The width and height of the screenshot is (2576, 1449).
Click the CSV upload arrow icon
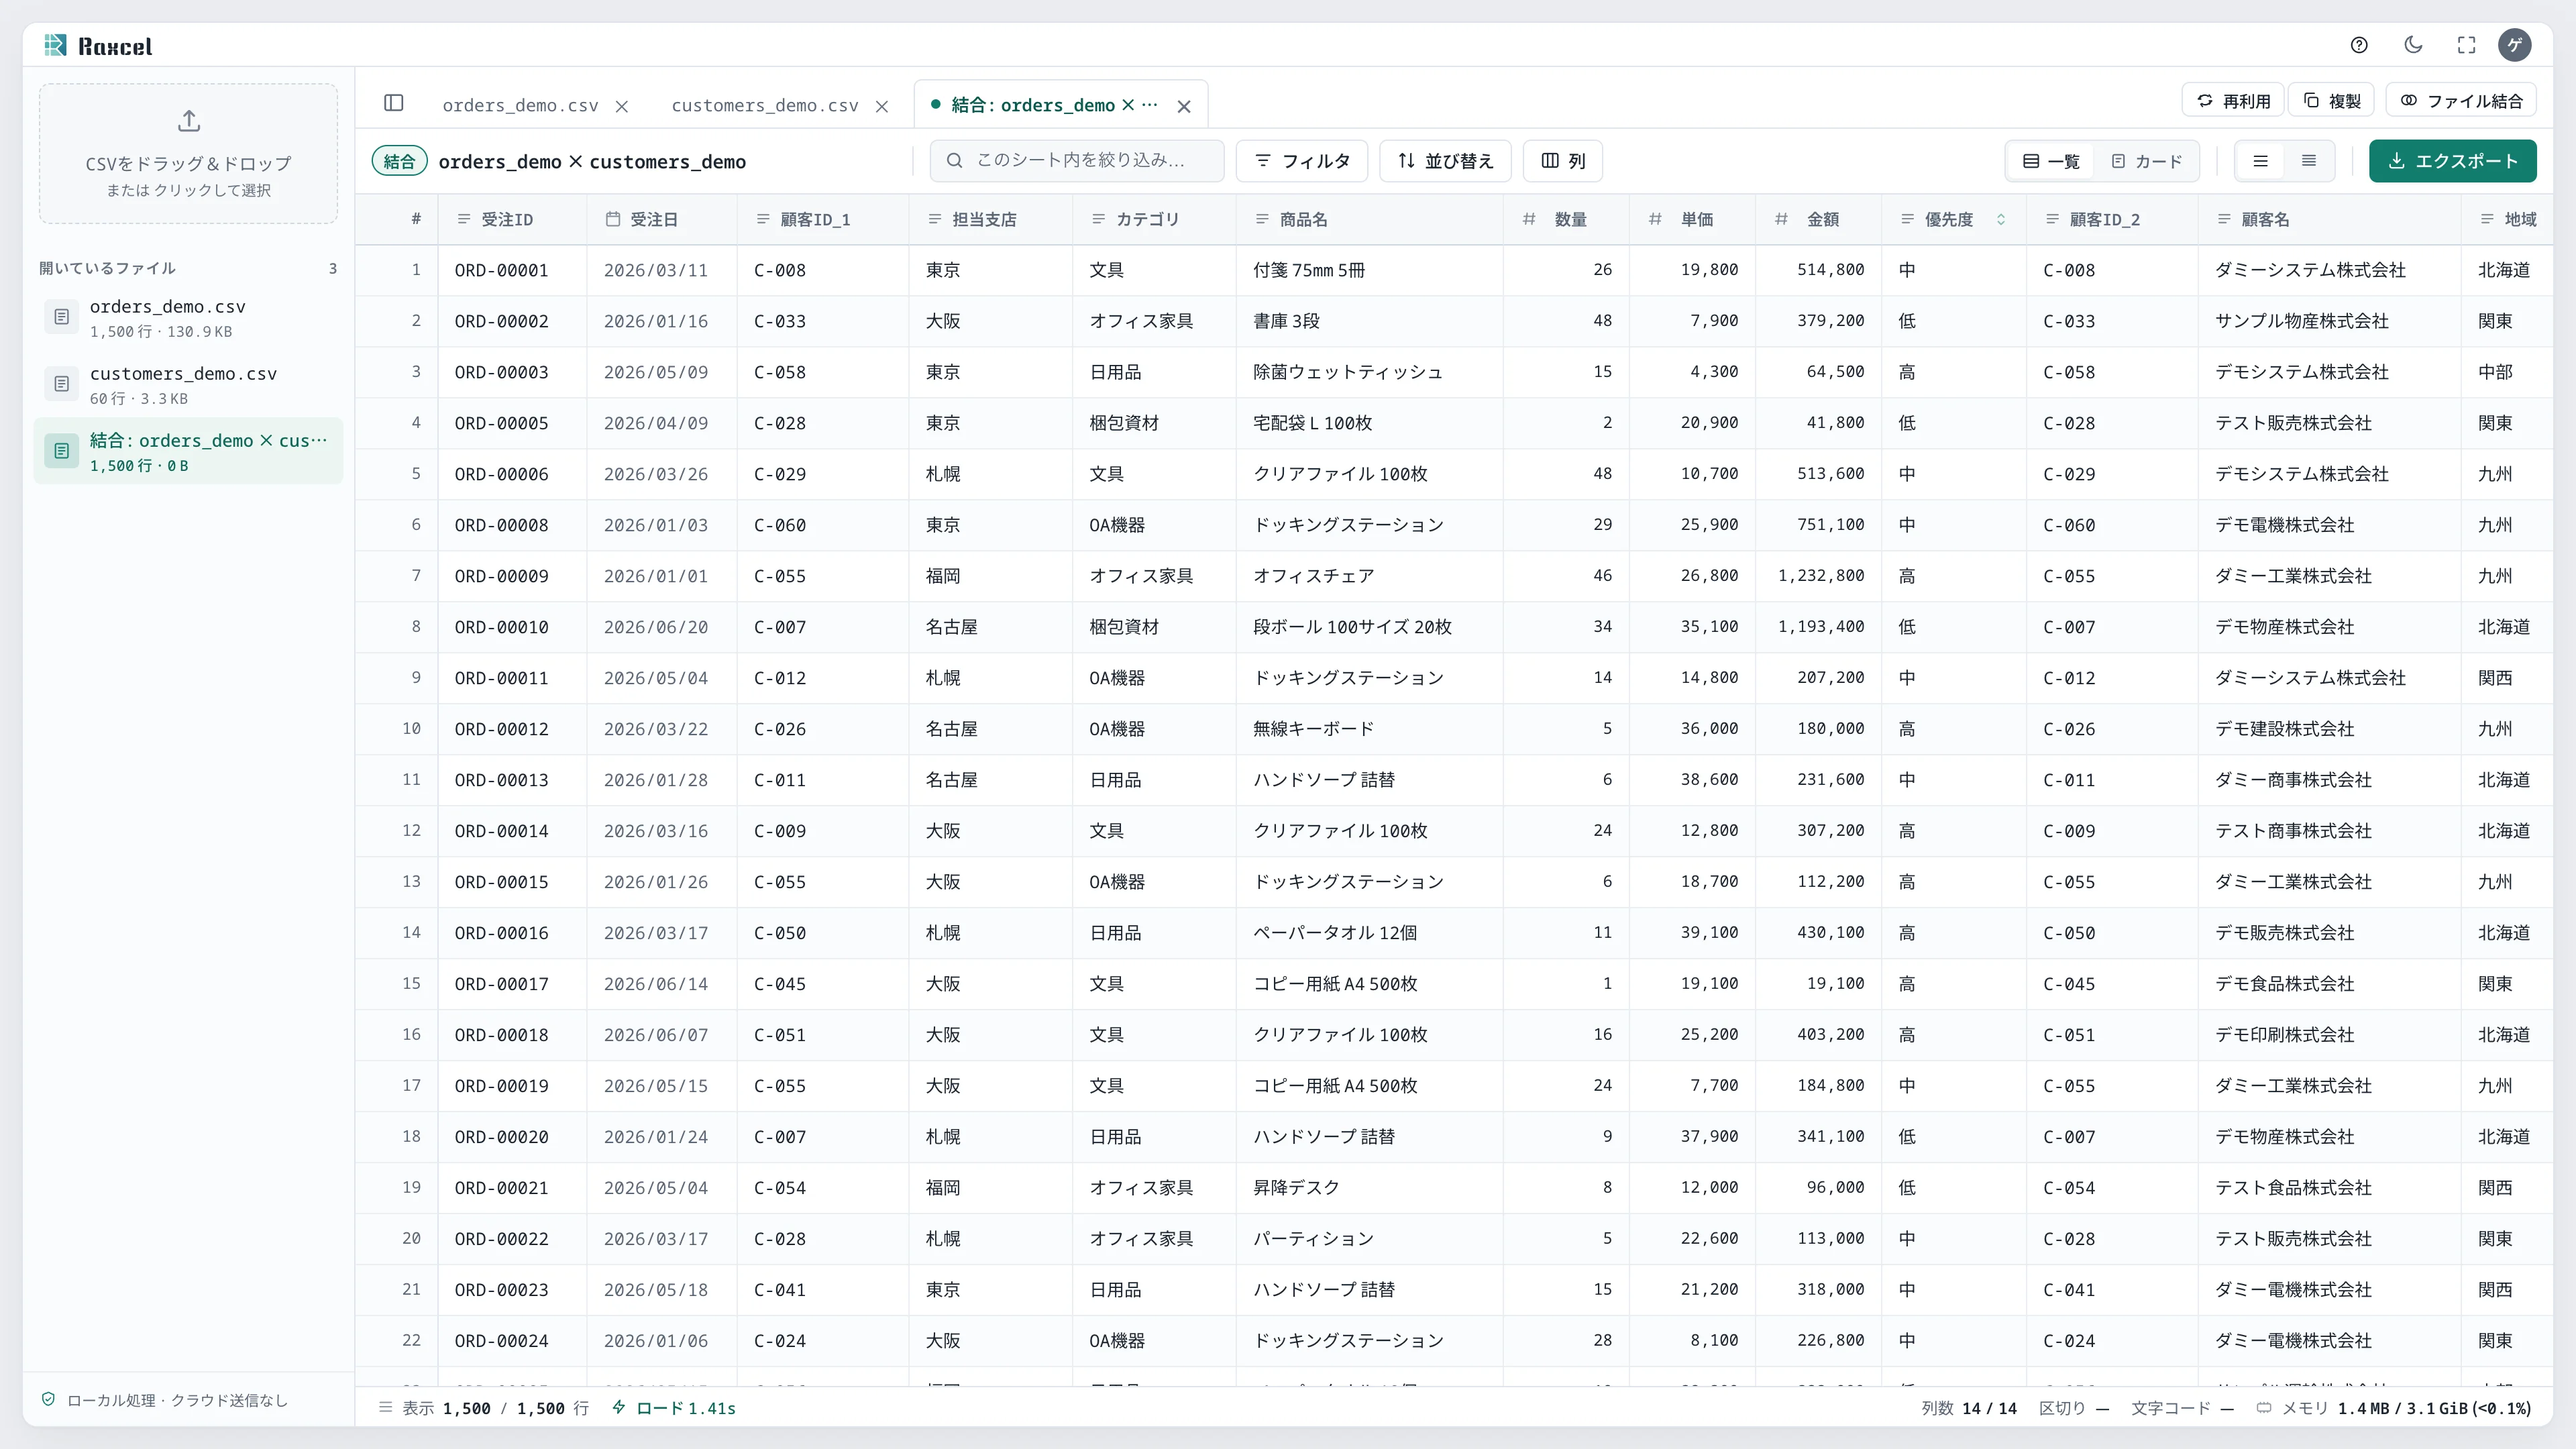pos(189,121)
